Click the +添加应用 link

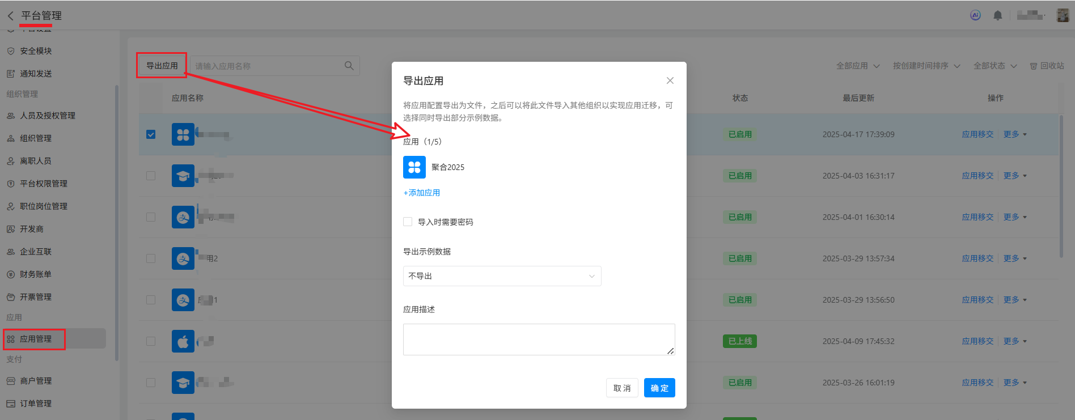click(422, 193)
